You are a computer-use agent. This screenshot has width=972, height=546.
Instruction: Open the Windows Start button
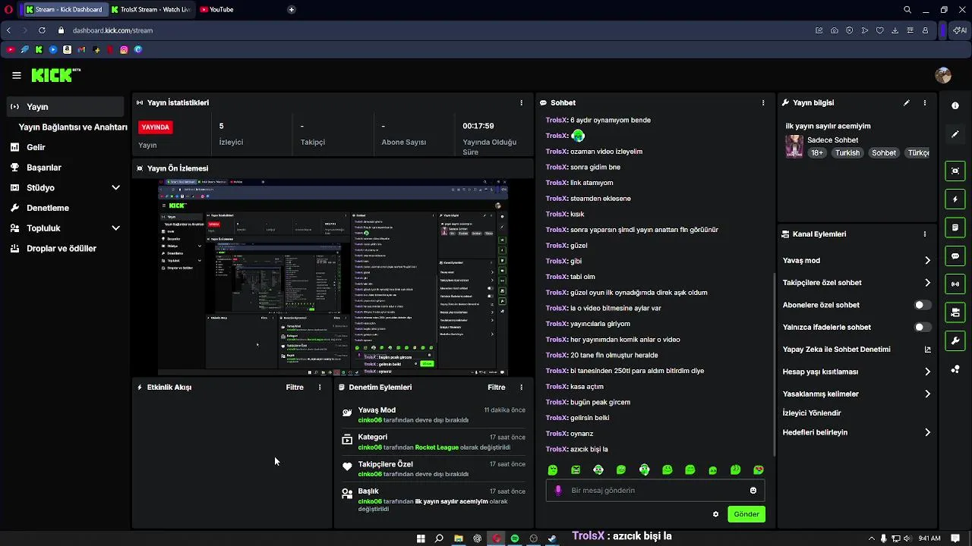421,538
